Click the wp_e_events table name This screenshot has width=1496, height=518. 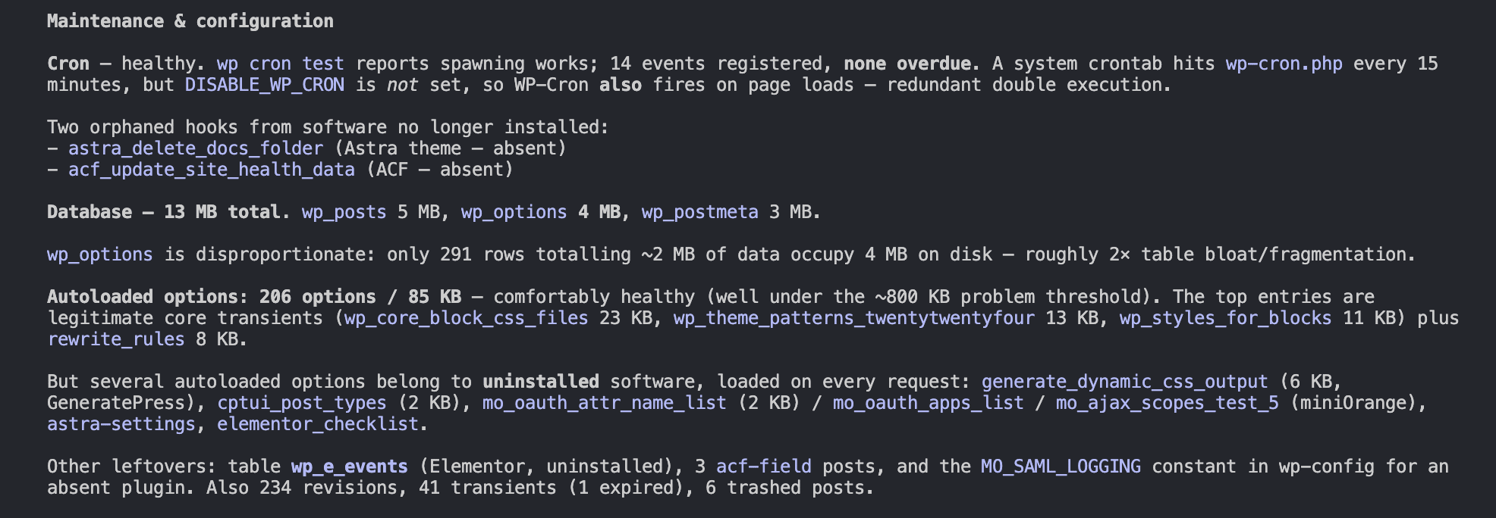pyautogui.click(x=350, y=467)
